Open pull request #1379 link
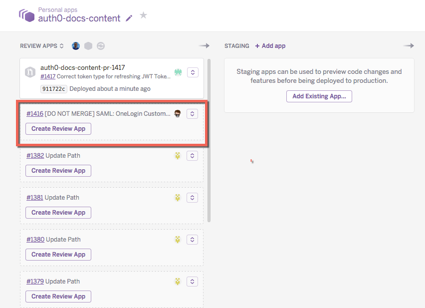Screen dimensions: 425x308 coord(35,282)
